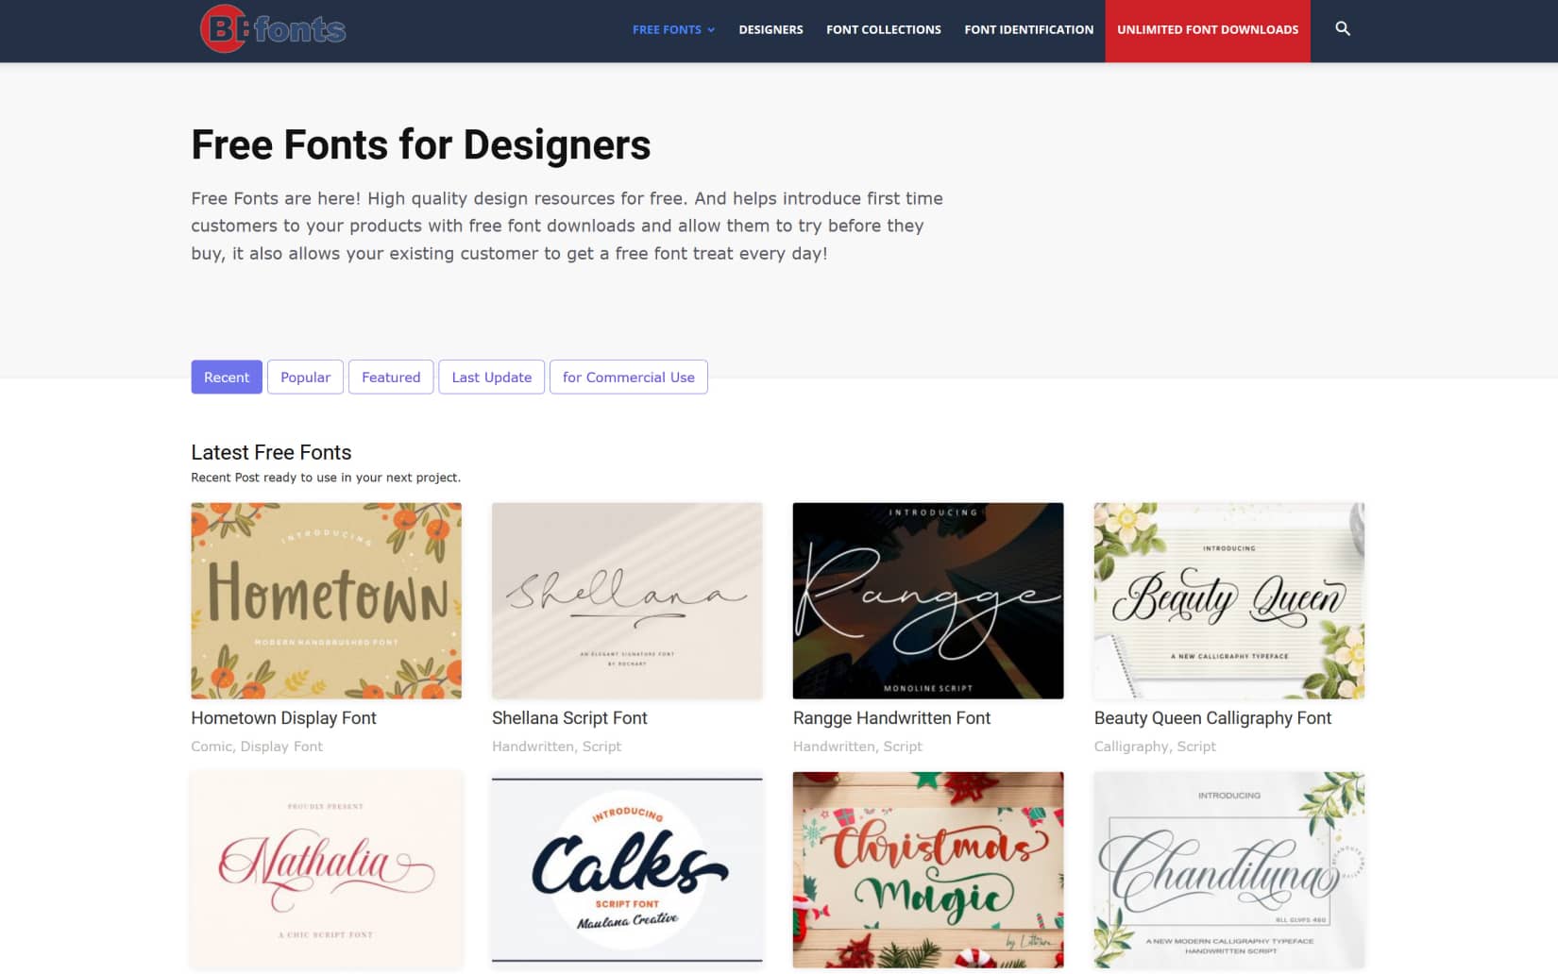Open the Hometown Display Font page
This screenshot has height=974, width=1558.
point(283,718)
